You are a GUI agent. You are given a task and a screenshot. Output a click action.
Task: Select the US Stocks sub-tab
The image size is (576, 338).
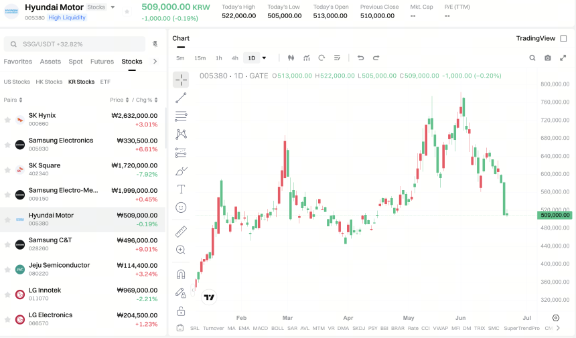17,82
